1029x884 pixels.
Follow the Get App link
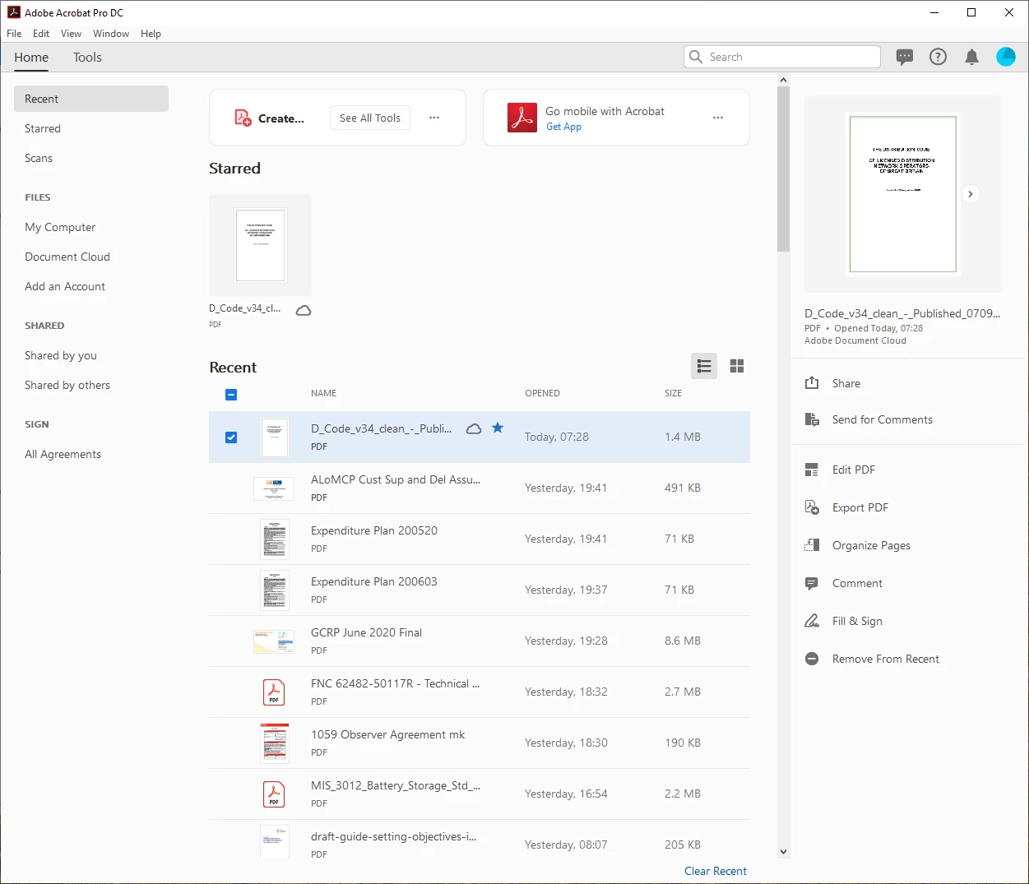tap(563, 127)
